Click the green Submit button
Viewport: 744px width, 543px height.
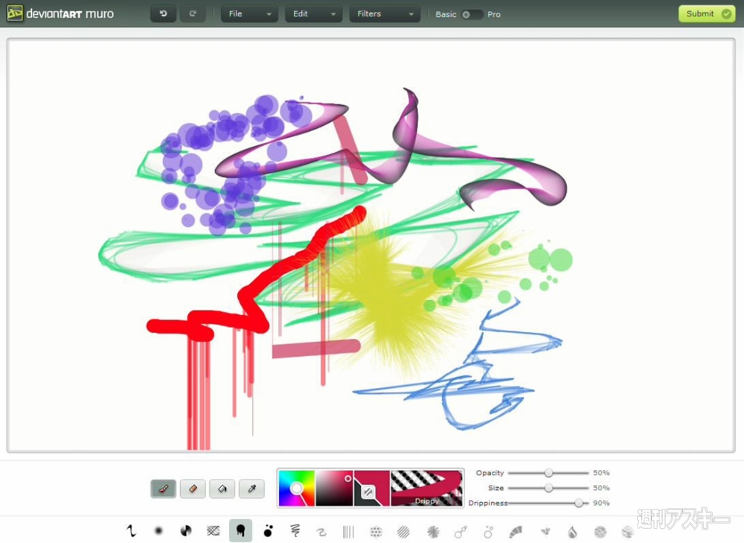tap(707, 13)
